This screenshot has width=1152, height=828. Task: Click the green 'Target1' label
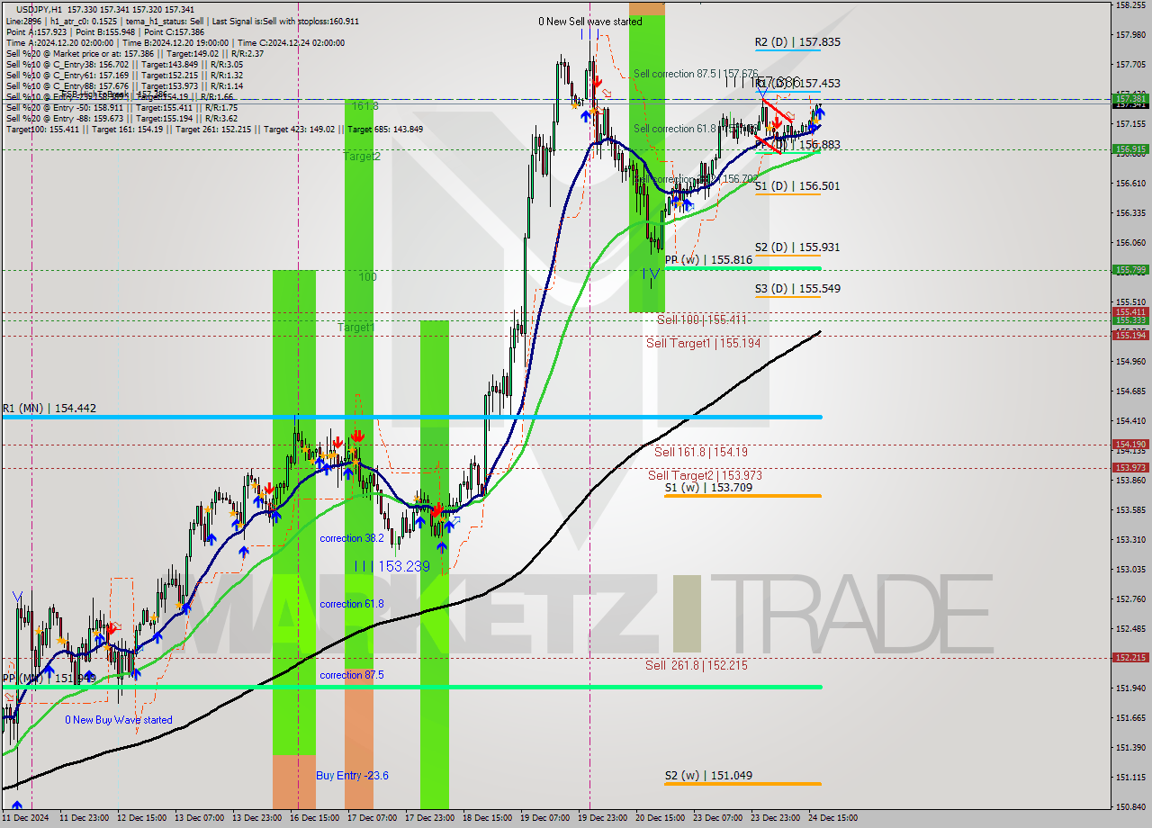355,328
